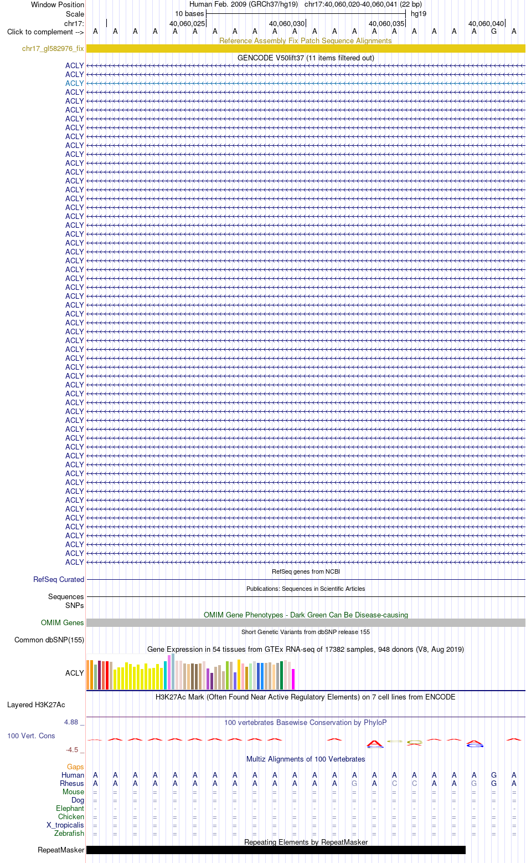Click the chr17_gl582976_fix track label

(x=53, y=49)
